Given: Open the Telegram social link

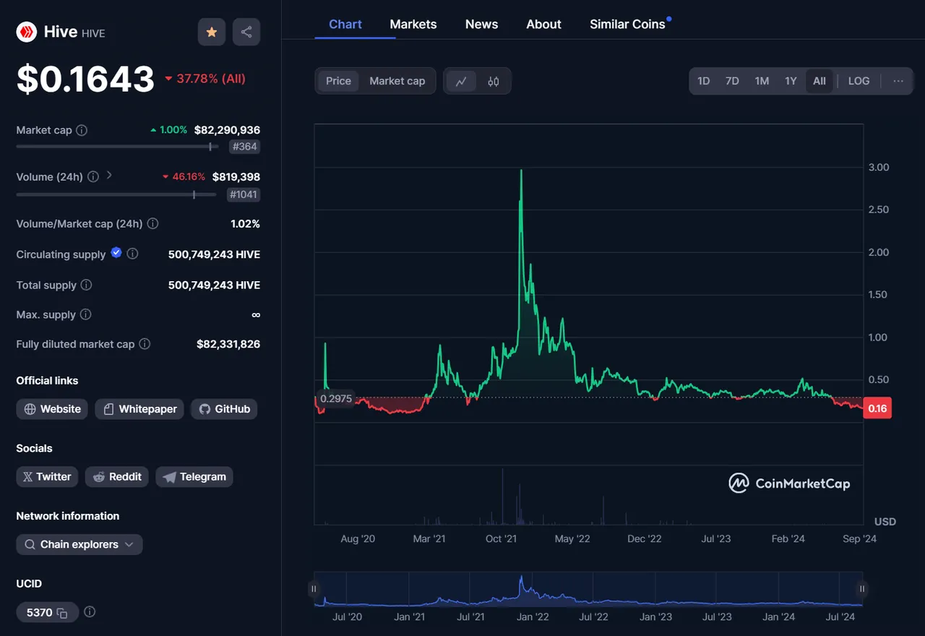Looking at the screenshot, I should (x=194, y=477).
